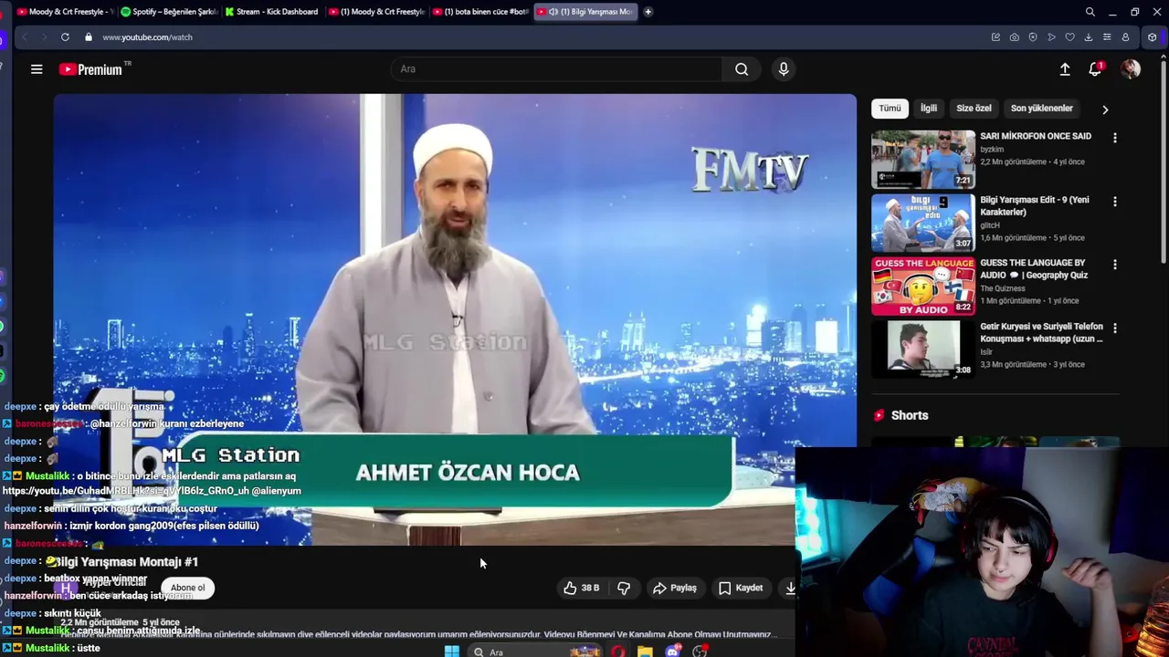Click the YouTube search field Ara

click(x=556, y=69)
